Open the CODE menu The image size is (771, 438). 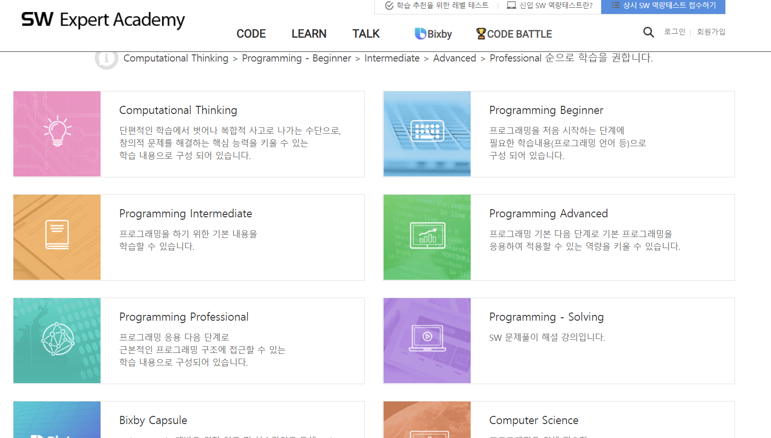click(x=251, y=34)
